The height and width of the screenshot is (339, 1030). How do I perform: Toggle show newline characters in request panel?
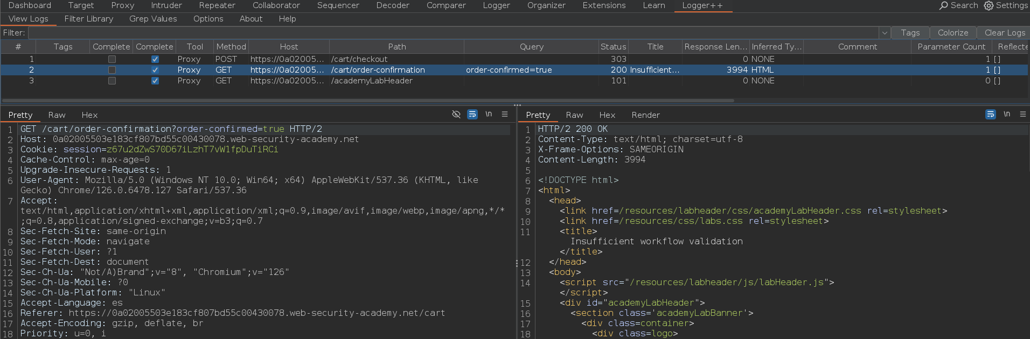[489, 114]
